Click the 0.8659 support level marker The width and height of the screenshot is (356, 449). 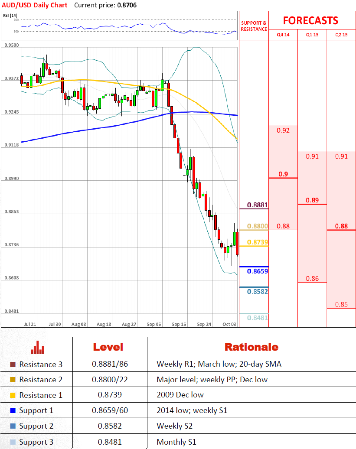click(258, 271)
